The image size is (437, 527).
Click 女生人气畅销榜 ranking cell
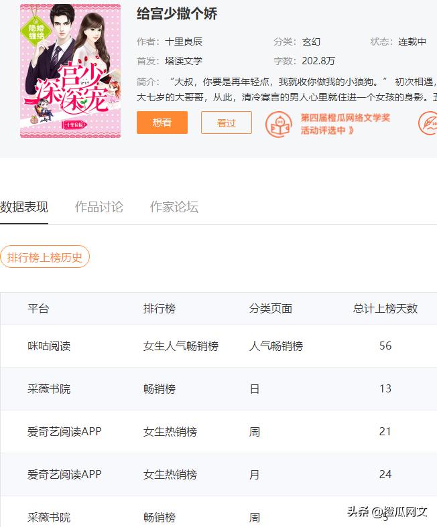[181, 346]
